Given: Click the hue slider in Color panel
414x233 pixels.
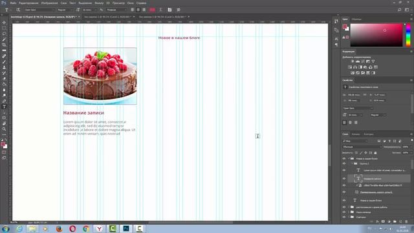Looking at the screenshot, I should (x=408, y=35).
